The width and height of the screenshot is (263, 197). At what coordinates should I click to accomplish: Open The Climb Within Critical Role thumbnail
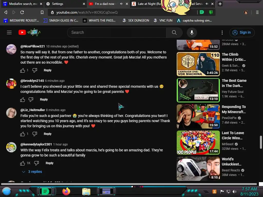pyautogui.click(x=198, y=64)
